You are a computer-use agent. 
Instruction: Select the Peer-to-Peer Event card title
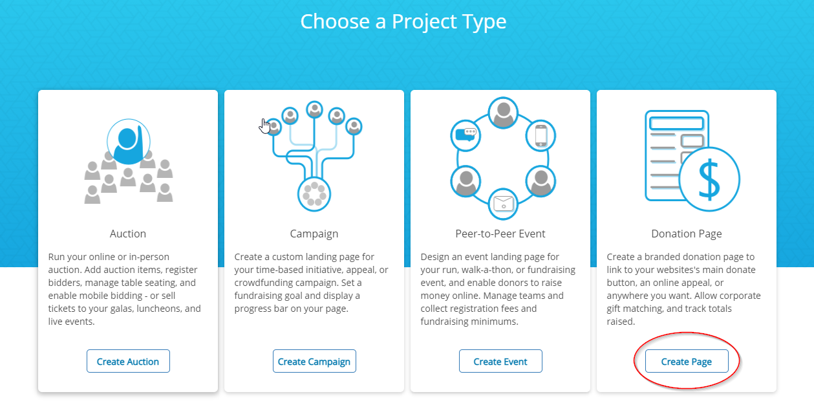pos(500,234)
